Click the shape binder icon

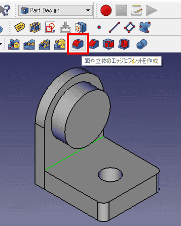[x=145, y=27]
